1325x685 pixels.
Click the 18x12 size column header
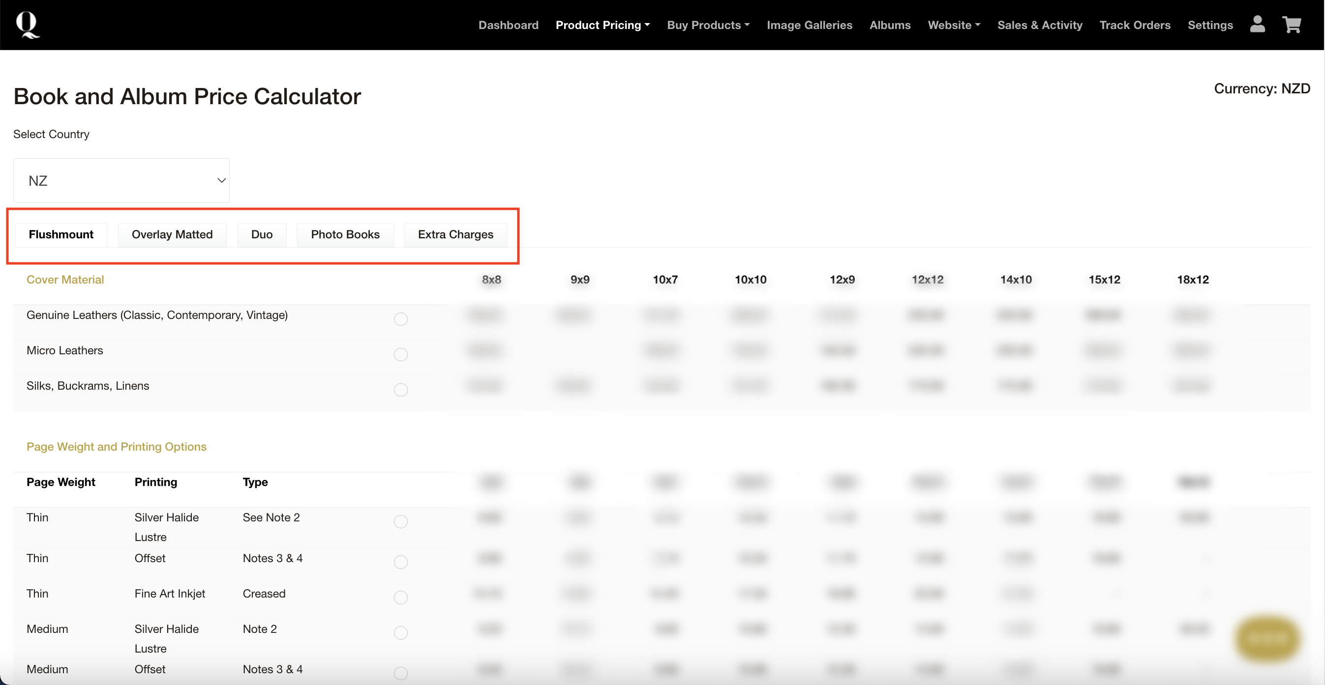pyautogui.click(x=1193, y=280)
